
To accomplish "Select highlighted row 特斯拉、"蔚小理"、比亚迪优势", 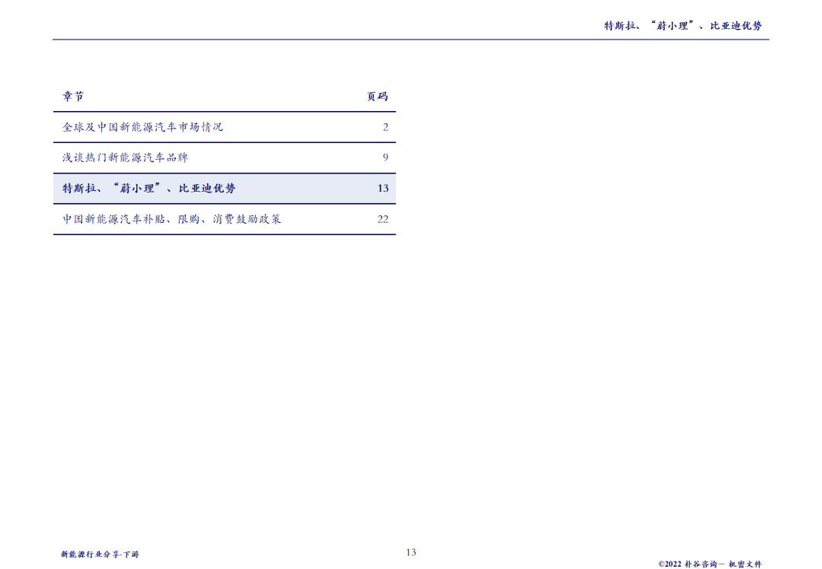I will 225,189.
